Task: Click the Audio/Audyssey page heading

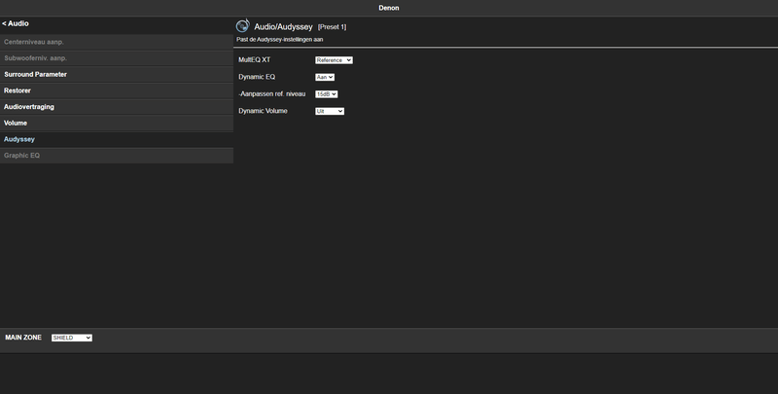Action: tap(283, 27)
